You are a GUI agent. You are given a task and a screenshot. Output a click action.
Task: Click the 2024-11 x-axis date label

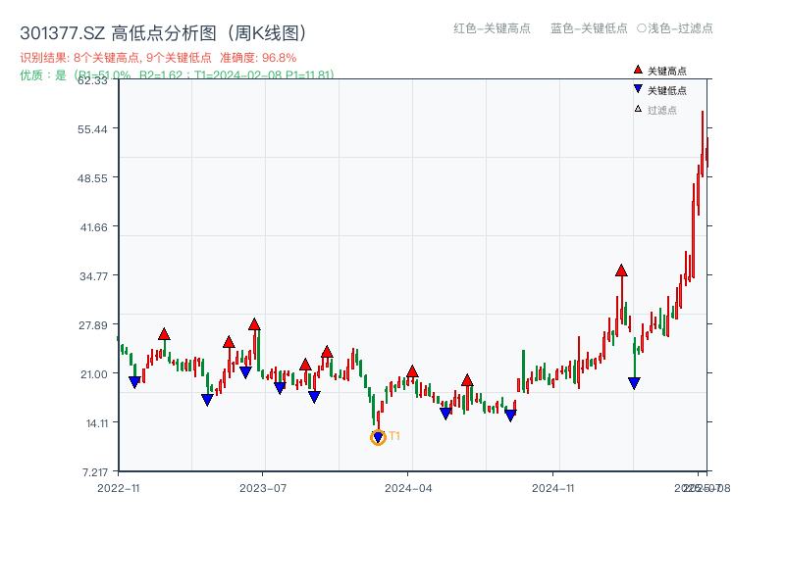pyautogui.click(x=552, y=488)
